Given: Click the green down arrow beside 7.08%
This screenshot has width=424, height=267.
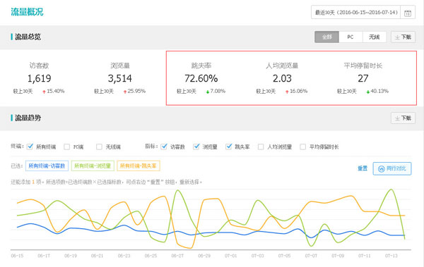Looking at the screenshot, I should [208, 92].
